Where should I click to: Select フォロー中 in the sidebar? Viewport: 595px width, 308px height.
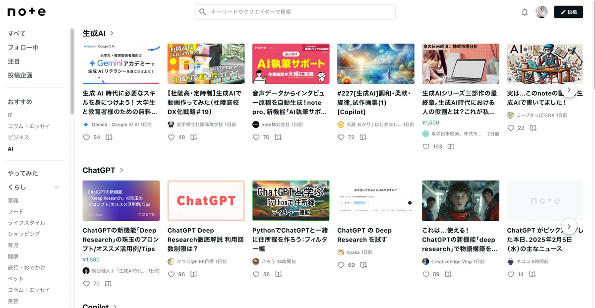point(23,48)
